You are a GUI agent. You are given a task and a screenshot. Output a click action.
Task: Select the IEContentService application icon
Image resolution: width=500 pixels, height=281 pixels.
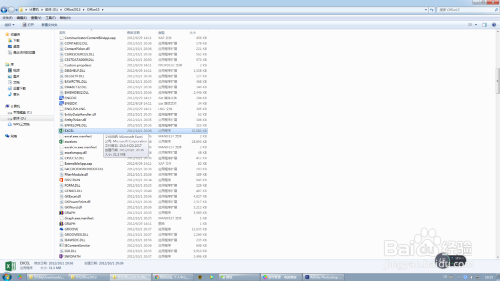tap(61, 246)
